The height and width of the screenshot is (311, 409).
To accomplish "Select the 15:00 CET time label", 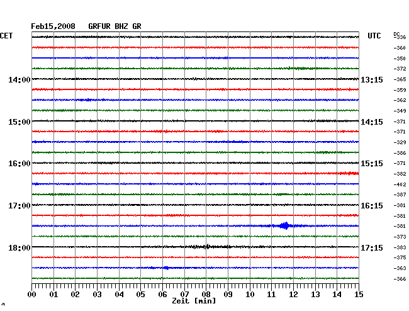I will pyautogui.click(x=20, y=122).
